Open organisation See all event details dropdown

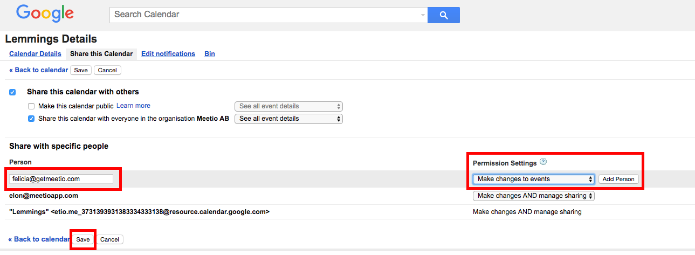point(288,119)
